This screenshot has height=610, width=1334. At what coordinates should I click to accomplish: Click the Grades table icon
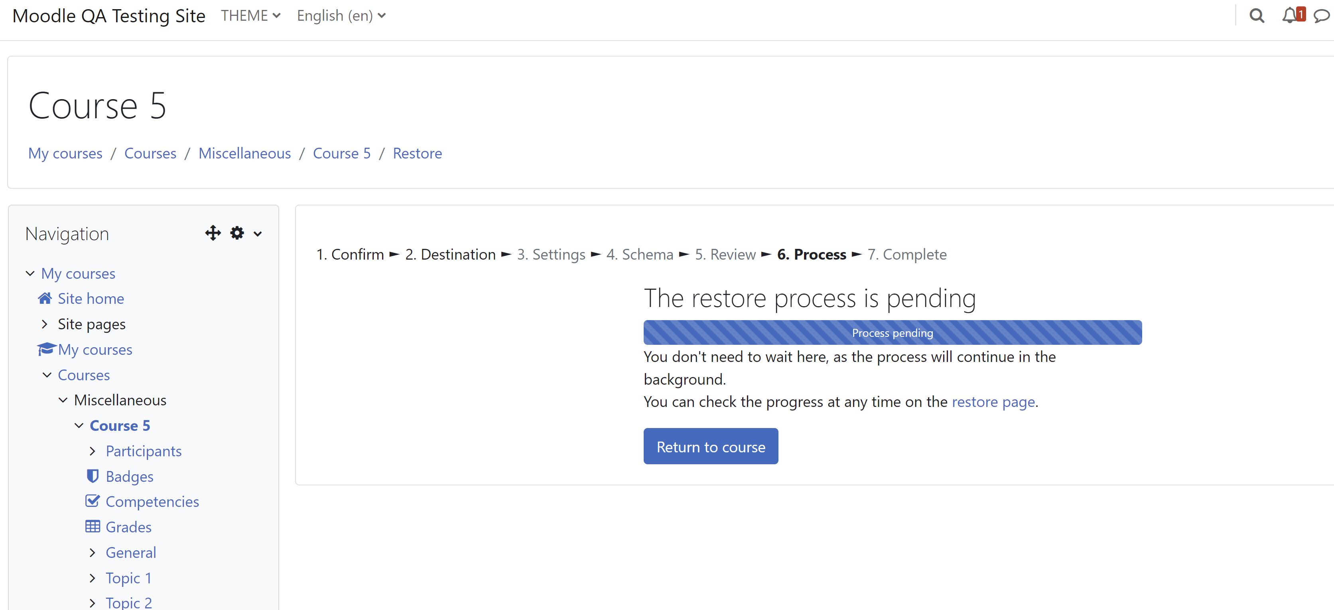coord(93,527)
